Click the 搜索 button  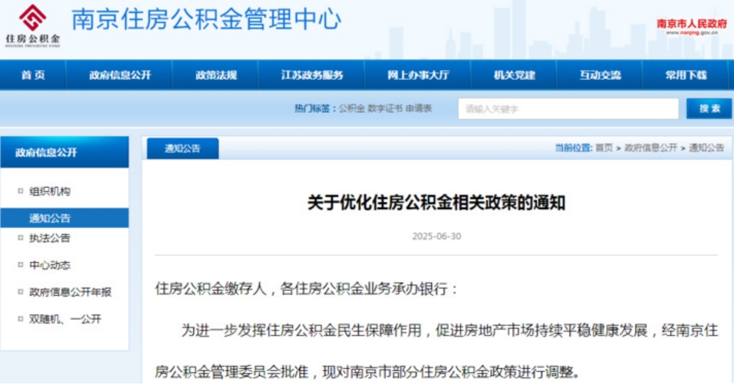709,109
